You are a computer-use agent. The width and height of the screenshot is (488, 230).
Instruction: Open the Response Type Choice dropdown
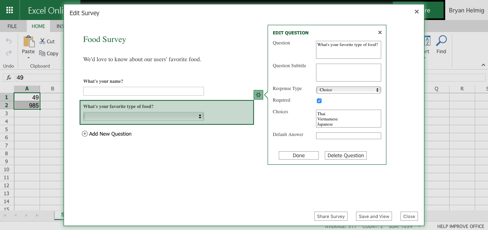(x=348, y=90)
